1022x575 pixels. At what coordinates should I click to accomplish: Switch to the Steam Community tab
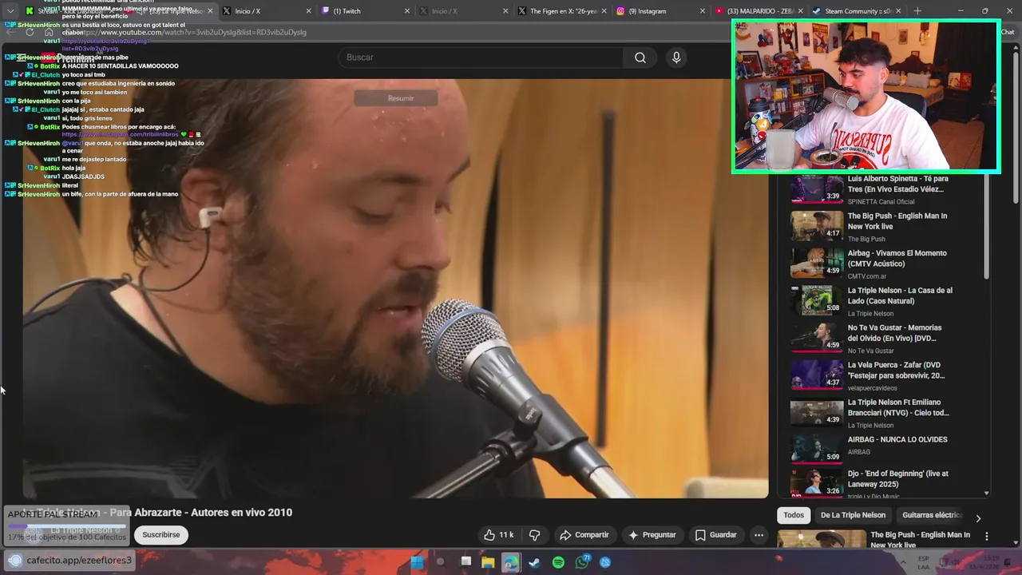point(857,11)
